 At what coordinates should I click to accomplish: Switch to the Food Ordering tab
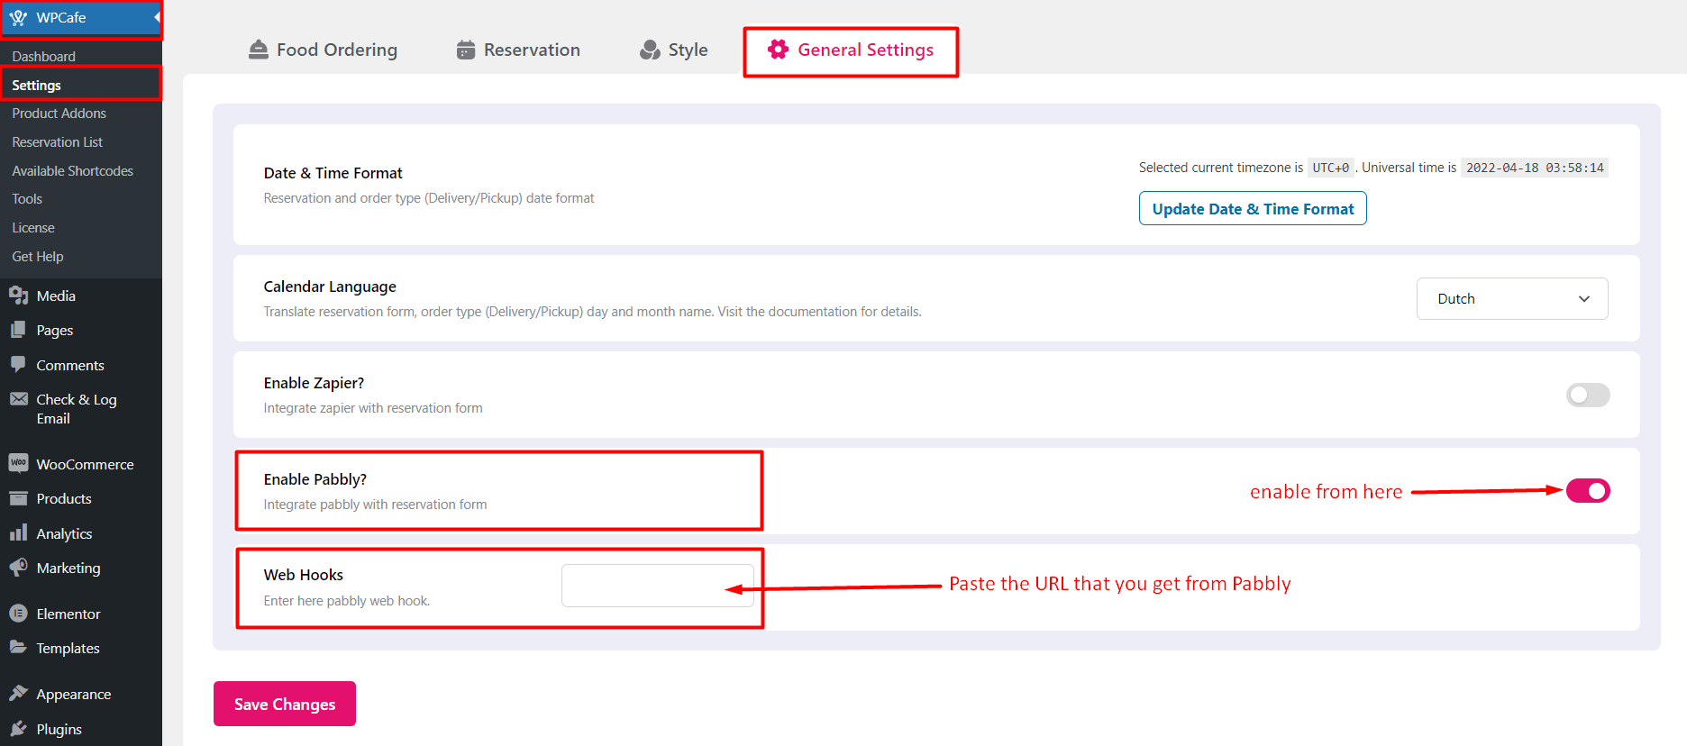click(323, 50)
